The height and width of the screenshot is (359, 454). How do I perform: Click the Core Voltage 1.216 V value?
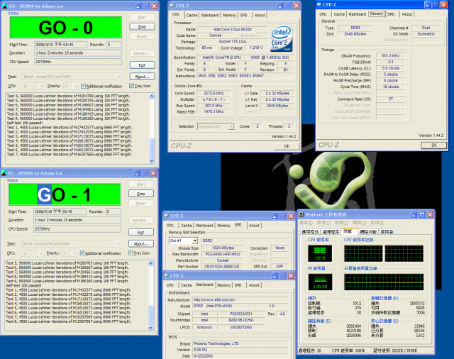click(256, 48)
